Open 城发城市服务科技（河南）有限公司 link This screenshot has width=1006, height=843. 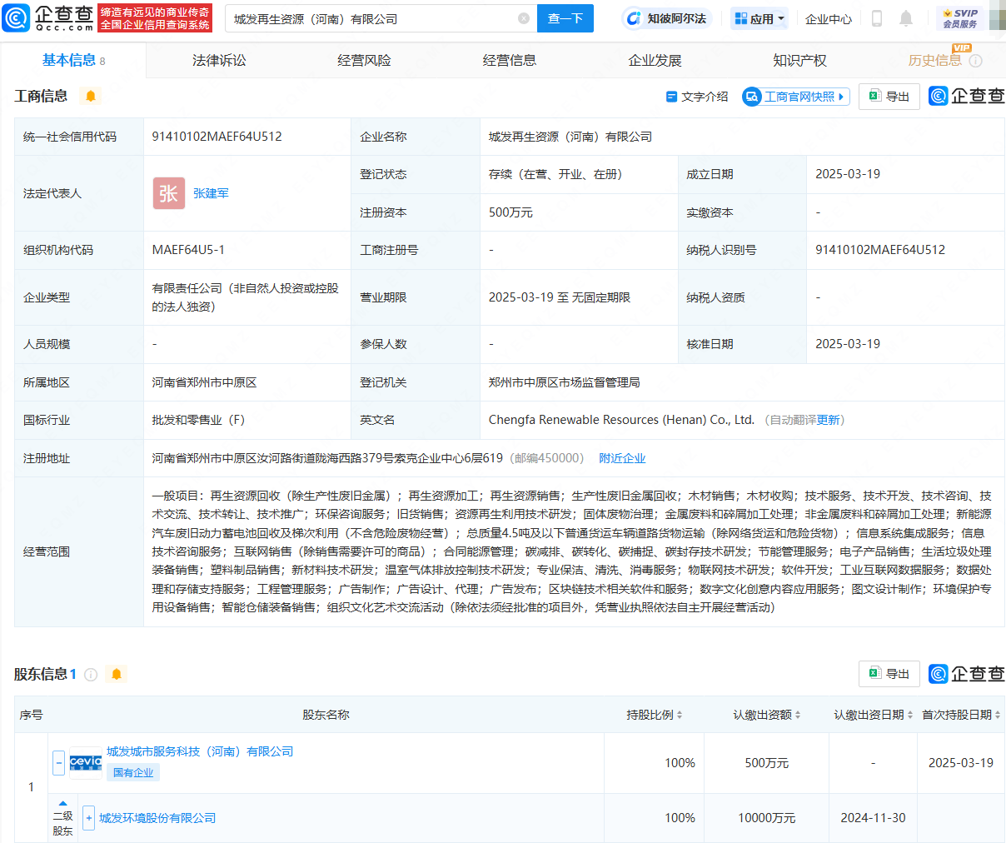pyautogui.click(x=200, y=751)
